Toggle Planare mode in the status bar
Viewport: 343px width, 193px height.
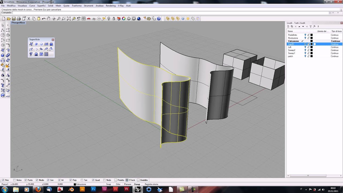click(128, 184)
